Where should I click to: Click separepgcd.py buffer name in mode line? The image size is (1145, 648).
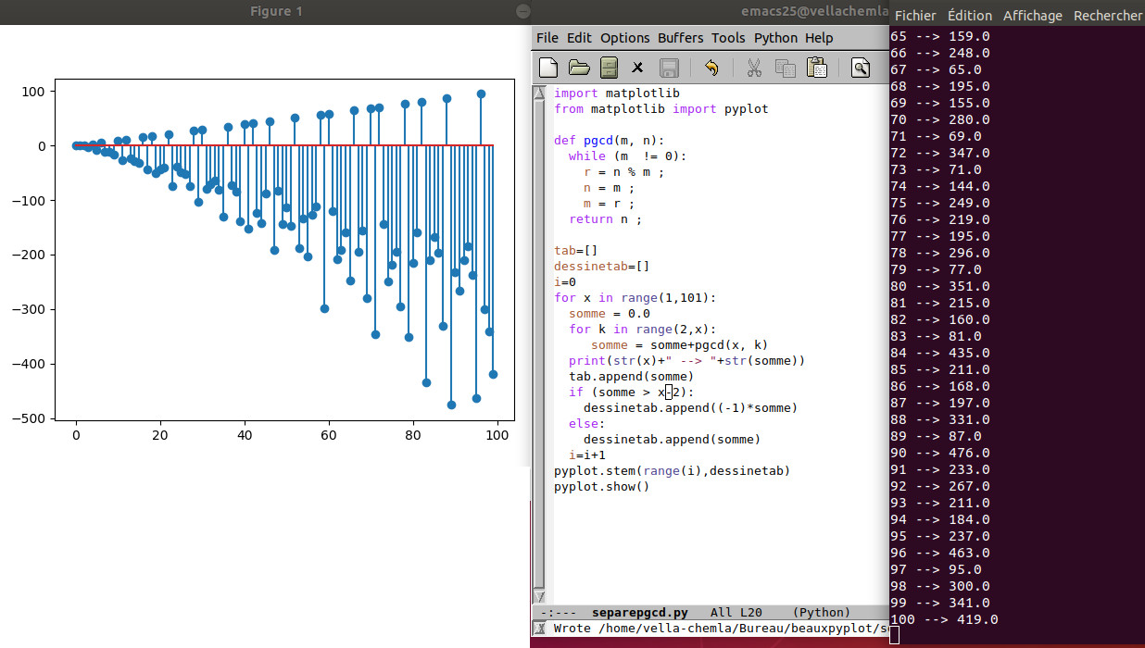tap(639, 612)
